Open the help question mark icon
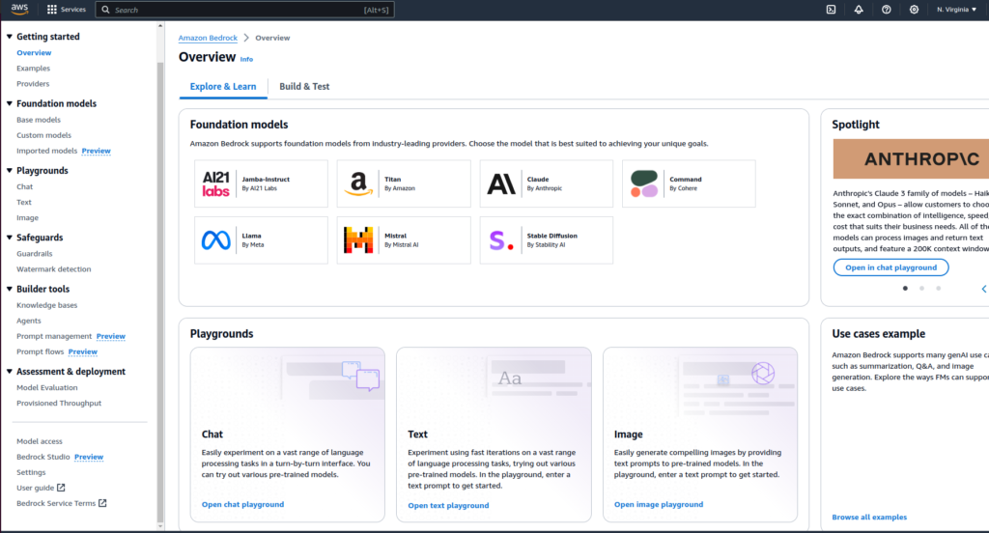989x533 pixels. pos(887,10)
